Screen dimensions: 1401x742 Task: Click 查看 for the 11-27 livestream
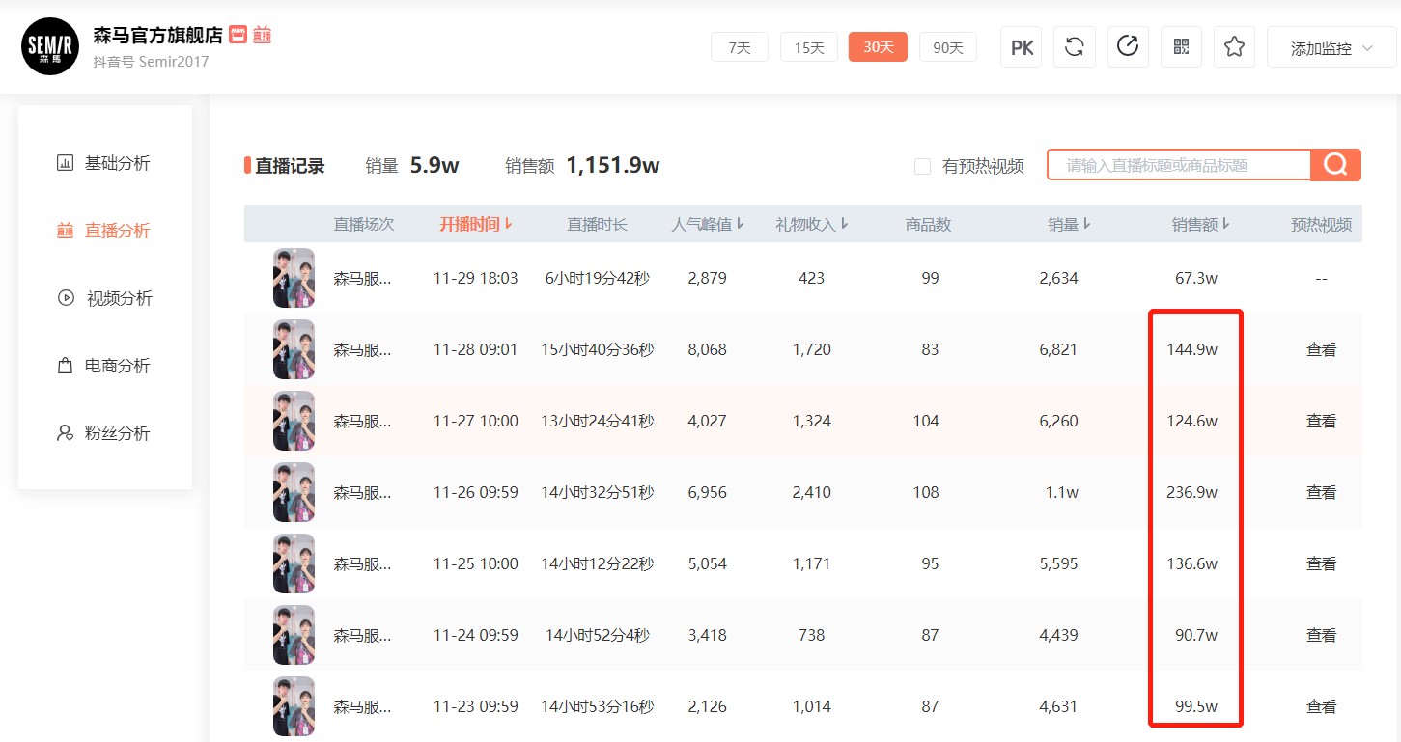coord(1321,421)
